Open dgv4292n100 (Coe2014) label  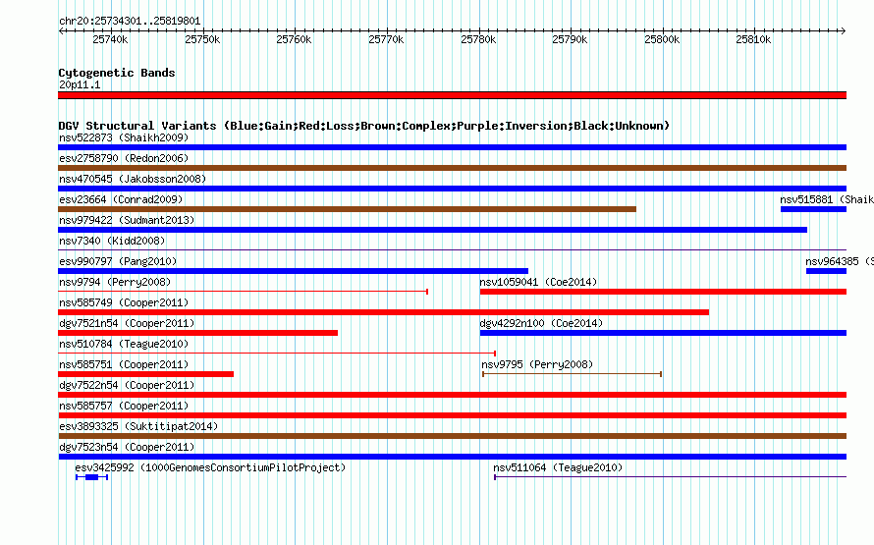pyautogui.click(x=541, y=323)
